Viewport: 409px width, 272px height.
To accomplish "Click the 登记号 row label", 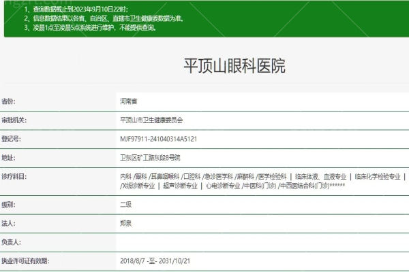I will tap(11, 139).
